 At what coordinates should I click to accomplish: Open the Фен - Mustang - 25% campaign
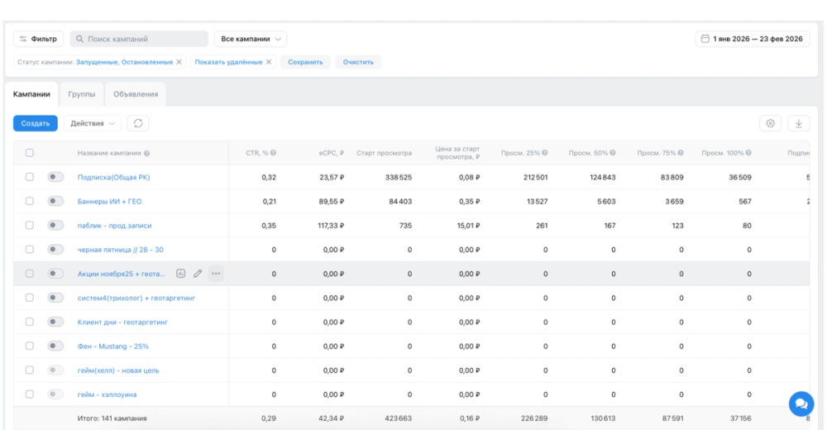[112, 346]
